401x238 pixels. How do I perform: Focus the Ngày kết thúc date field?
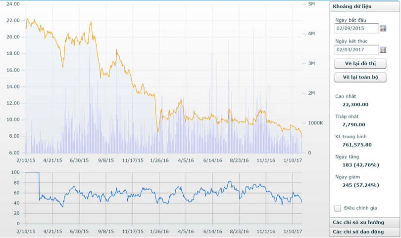coord(356,49)
